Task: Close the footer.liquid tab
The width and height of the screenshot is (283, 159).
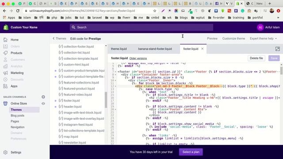Action: [203, 49]
